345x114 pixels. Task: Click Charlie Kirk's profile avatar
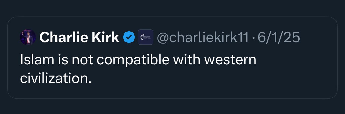click(28, 37)
